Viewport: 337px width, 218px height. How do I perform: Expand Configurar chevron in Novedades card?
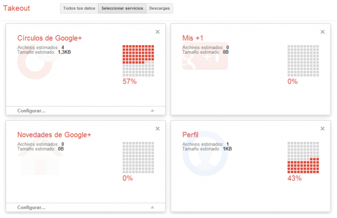pos(152,208)
